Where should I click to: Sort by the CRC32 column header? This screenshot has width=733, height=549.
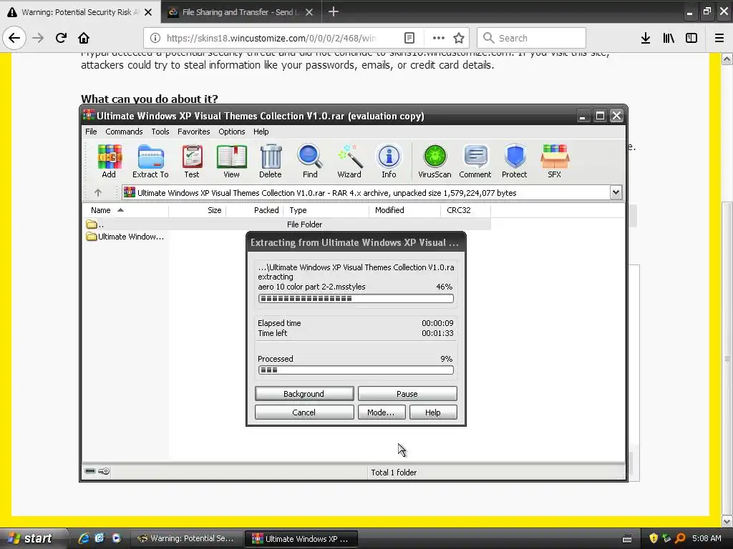pos(465,211)
